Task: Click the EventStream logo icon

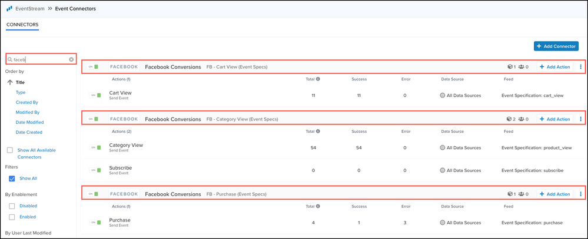Action: click(9, 9)
